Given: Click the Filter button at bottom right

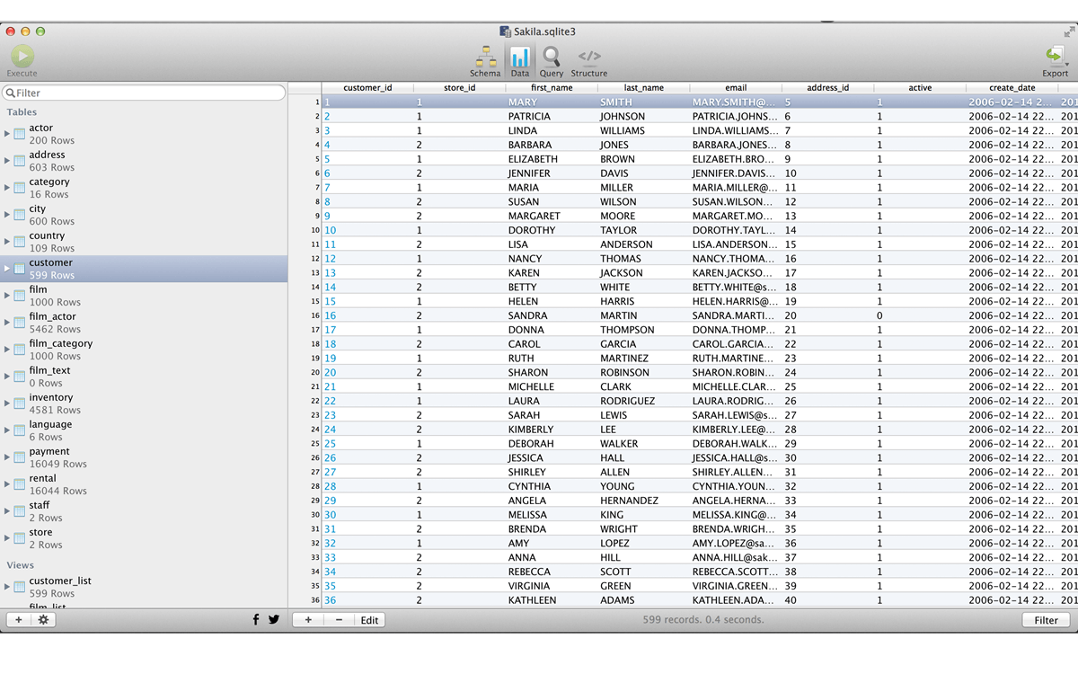Looking at the screenshot, I should click(1046, 620).
